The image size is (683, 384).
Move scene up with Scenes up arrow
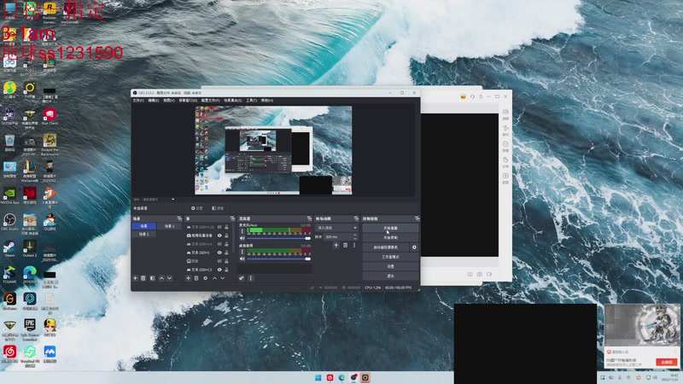point(161,278)
